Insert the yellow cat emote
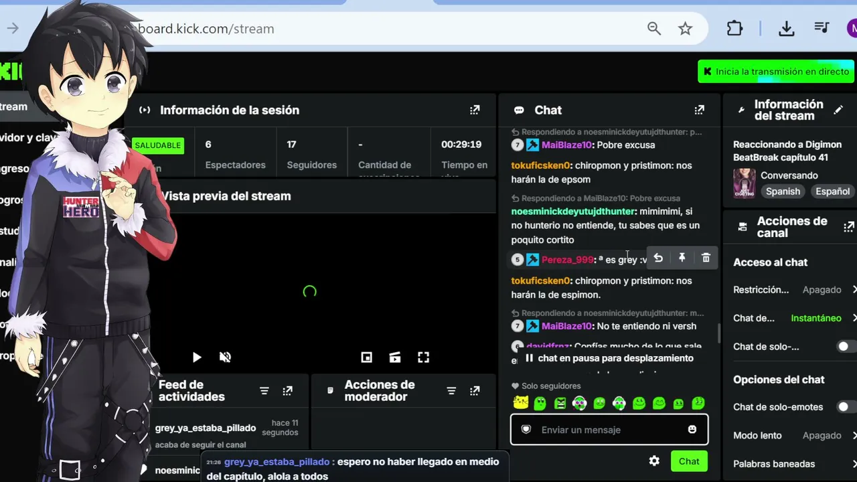Viewport: 857px width, 482px height. [520, 403]
